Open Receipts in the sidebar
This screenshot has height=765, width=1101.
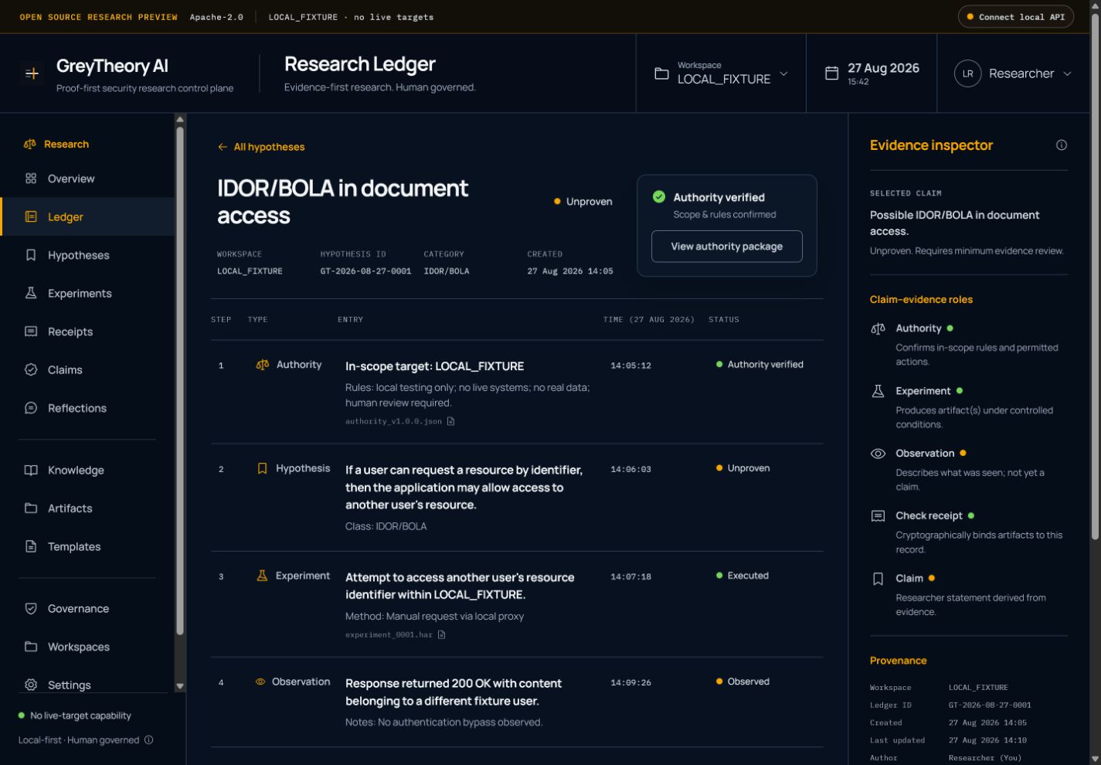[87, 331]
